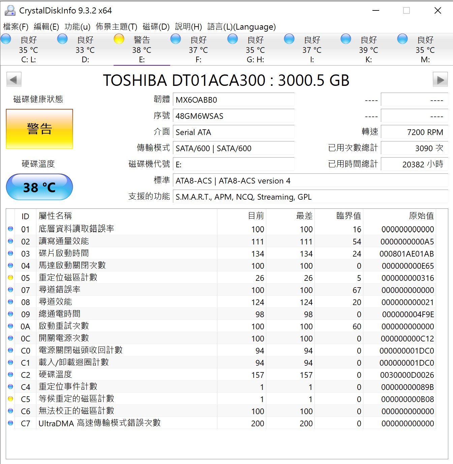Click the status dot for attribute 03

point(10,253)
